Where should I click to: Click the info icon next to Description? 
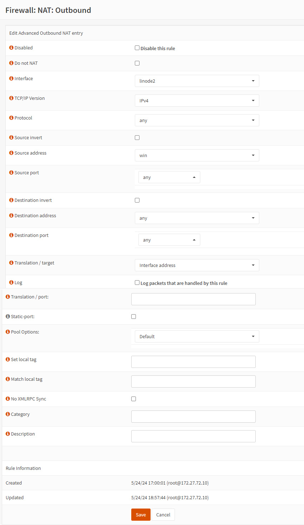tap(8, 434)
